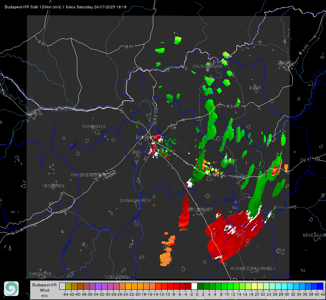
Task: Click the DUNAUJVAROS city label
Action: [136, 200]
